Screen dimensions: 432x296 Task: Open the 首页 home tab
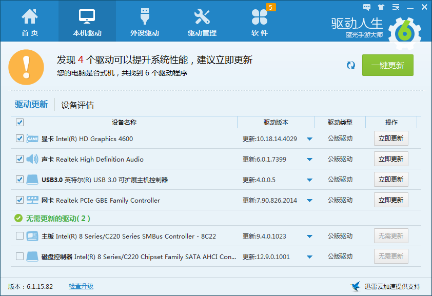30,22
